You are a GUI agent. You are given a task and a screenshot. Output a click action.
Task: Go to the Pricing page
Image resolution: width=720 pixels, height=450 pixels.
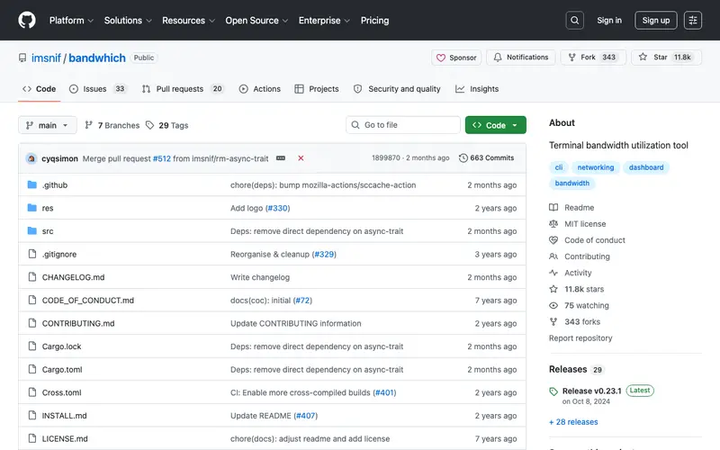tap(374, 20)
